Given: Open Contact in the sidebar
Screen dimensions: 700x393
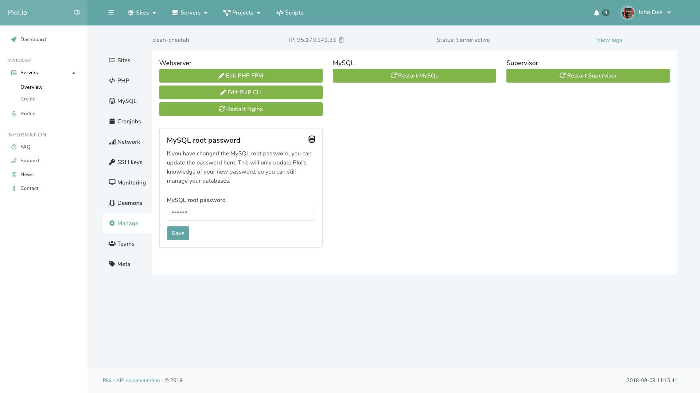Looking at the screenshot, I should click(29, 188).
